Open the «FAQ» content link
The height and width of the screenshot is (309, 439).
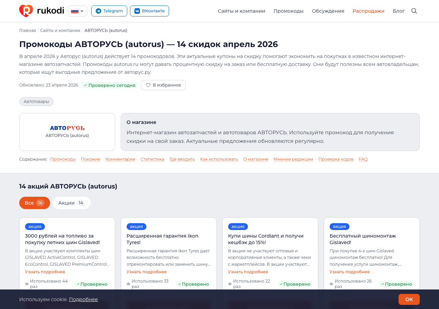click(x=363, y=159)
